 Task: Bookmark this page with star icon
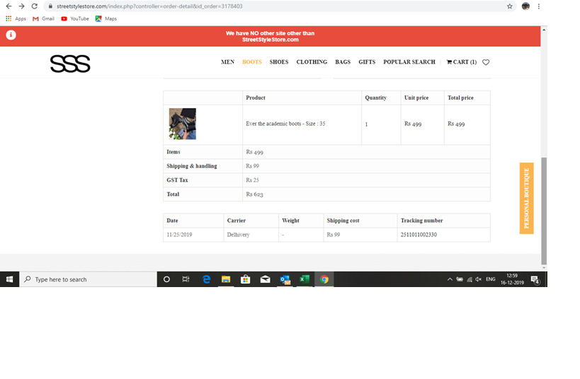(509, 6)
